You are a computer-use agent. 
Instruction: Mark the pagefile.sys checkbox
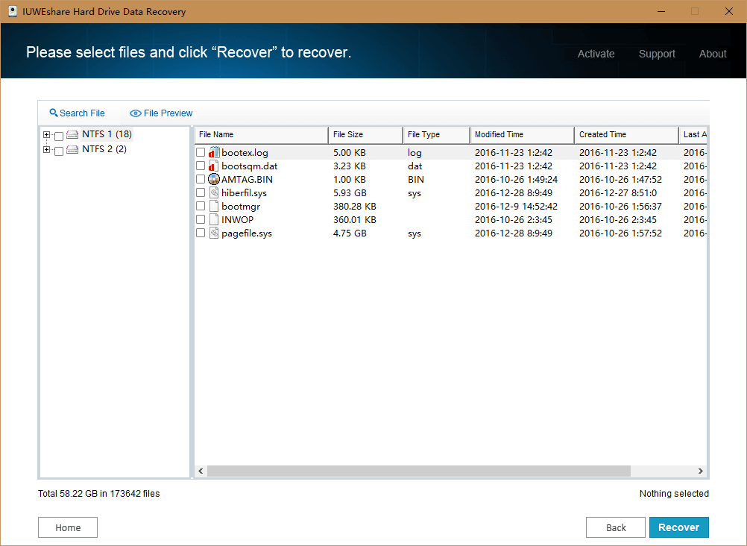(x=201, y=233)
